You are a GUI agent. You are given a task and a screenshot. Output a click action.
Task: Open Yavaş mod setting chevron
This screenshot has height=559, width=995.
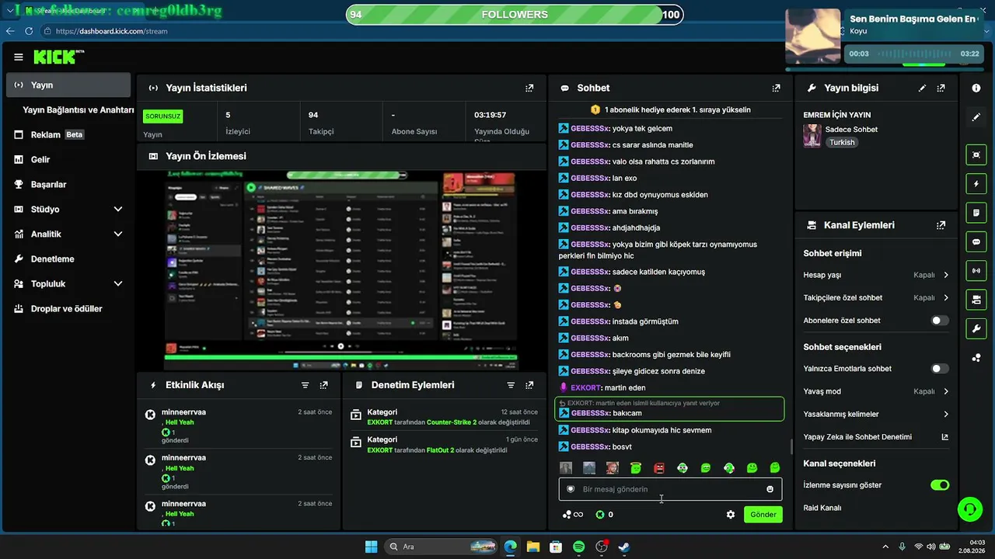click(x=946, y=391)
